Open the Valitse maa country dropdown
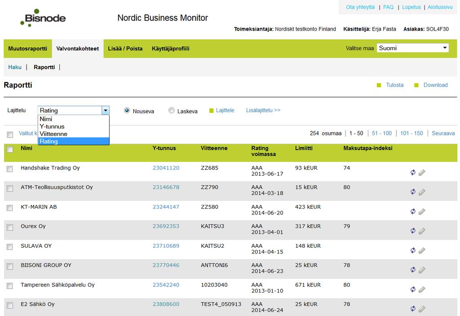The image size is (460, 316). (x=413, y=48)
